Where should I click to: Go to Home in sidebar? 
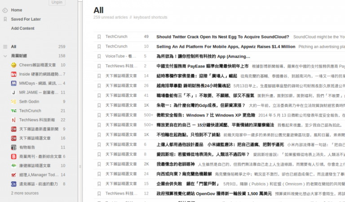pos(17,10)
